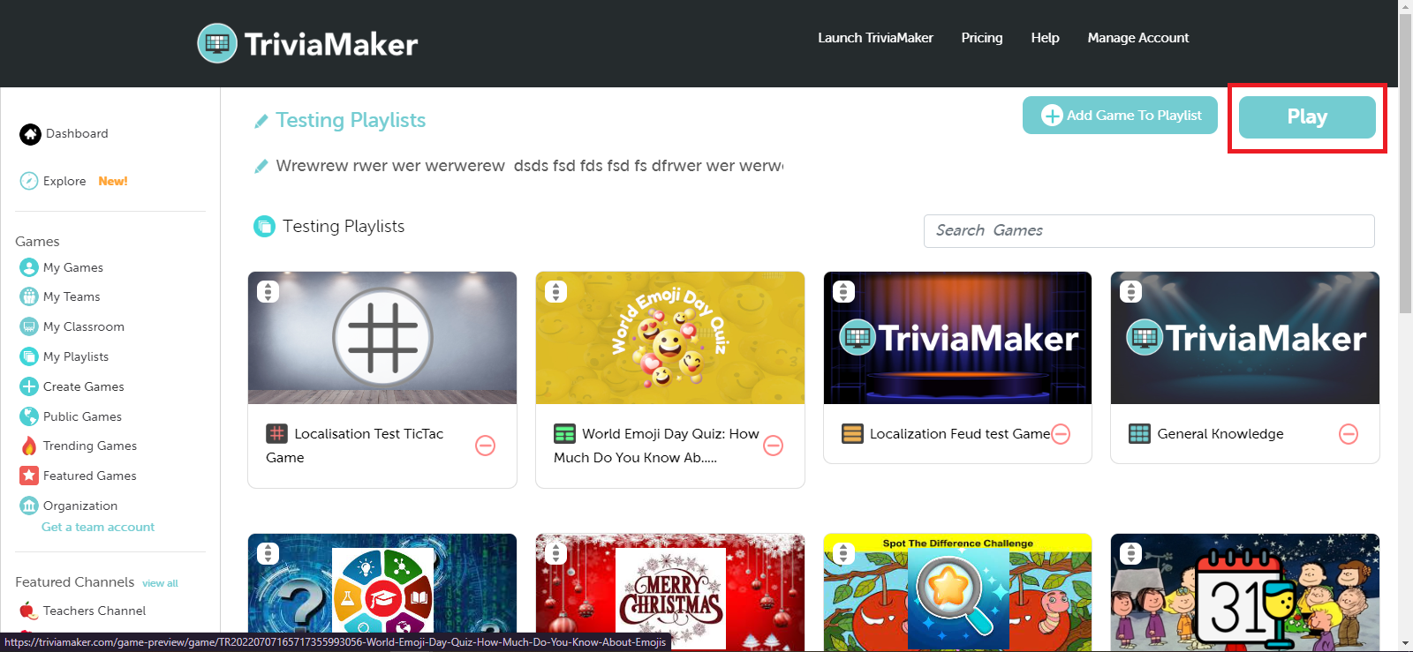
Task: Click the Trending Games flame icon
Action: click(29, 446)
